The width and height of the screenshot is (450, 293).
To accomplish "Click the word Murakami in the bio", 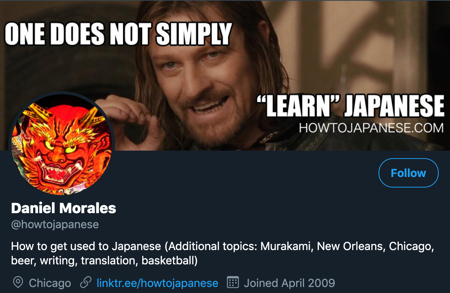I will [285, 246].
